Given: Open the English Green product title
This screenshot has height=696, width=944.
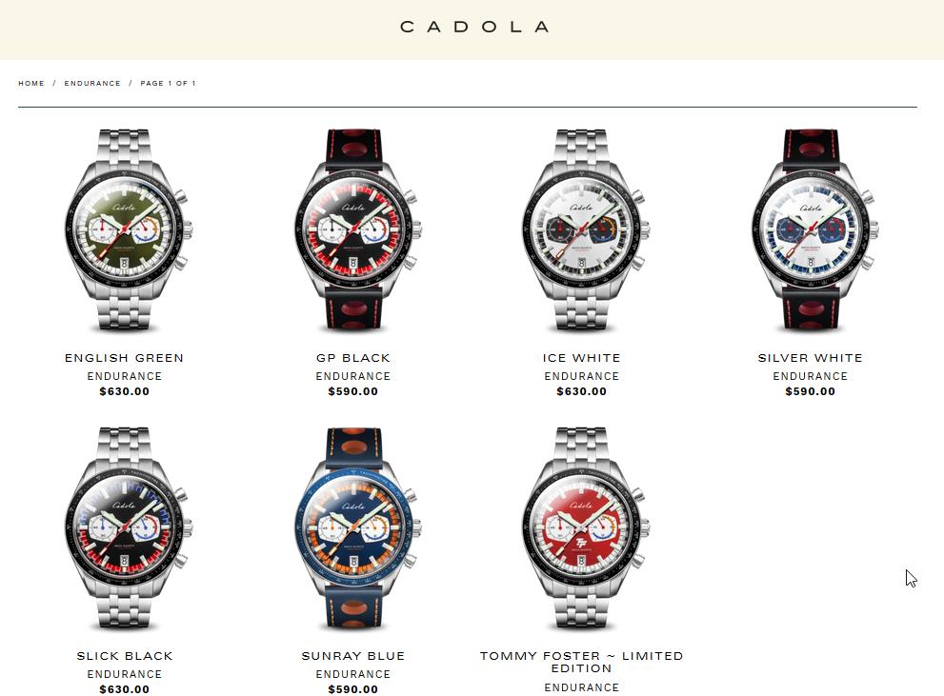Looking at the screenshot, I should click(124, 358).
